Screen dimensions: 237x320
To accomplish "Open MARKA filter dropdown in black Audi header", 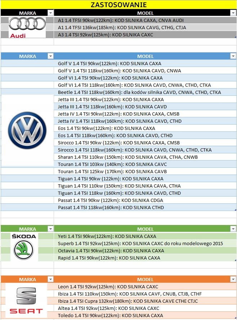I will click(x=50, y=13).
